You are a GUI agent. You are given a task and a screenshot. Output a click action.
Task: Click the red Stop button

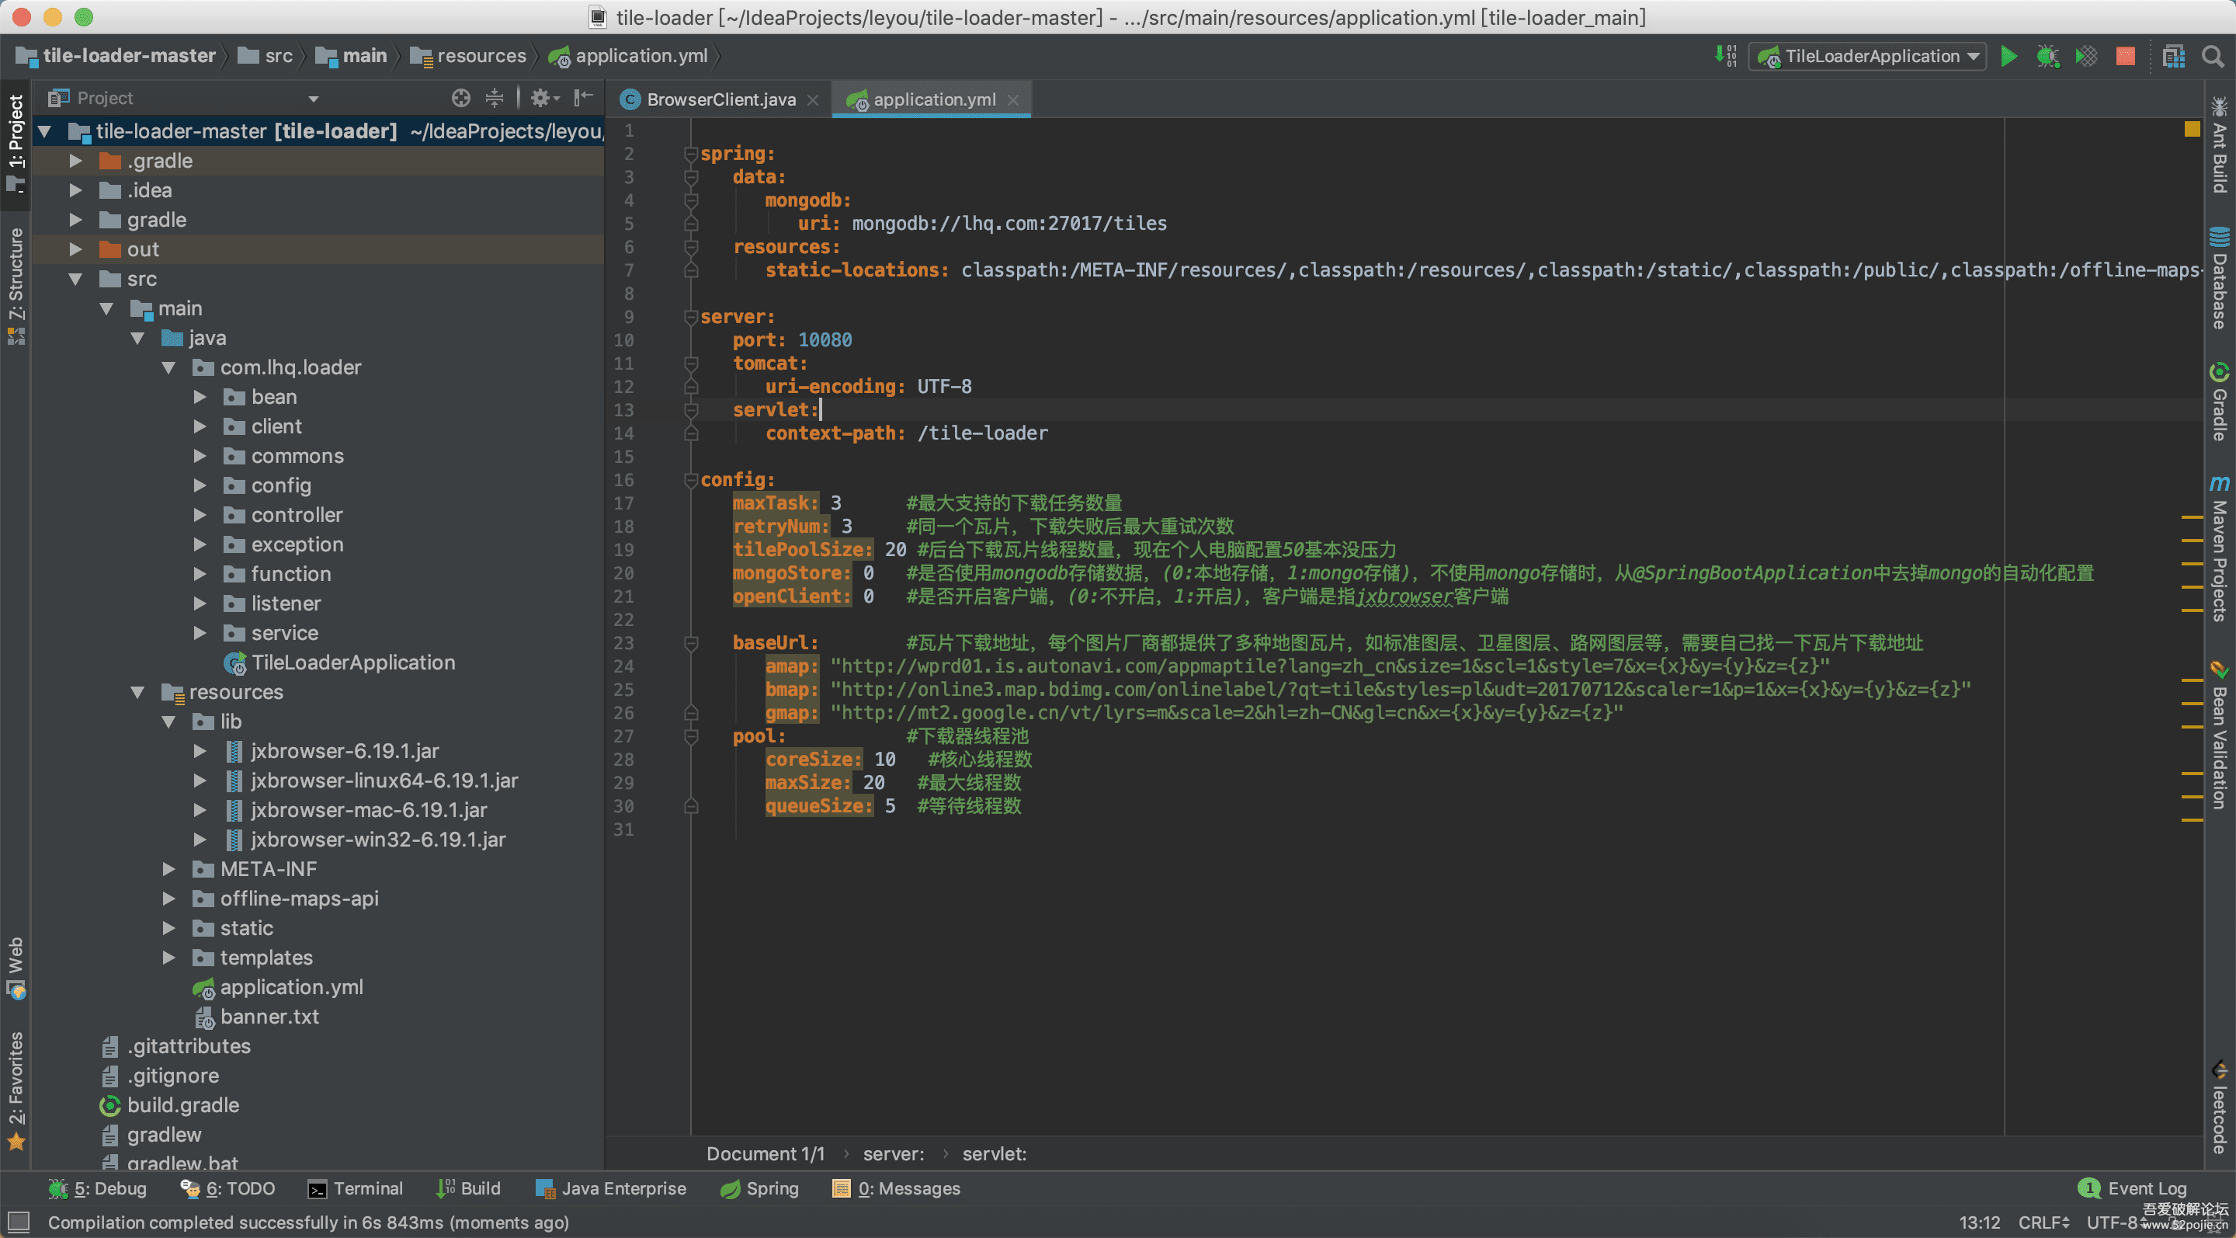(x=2125, y=57)
